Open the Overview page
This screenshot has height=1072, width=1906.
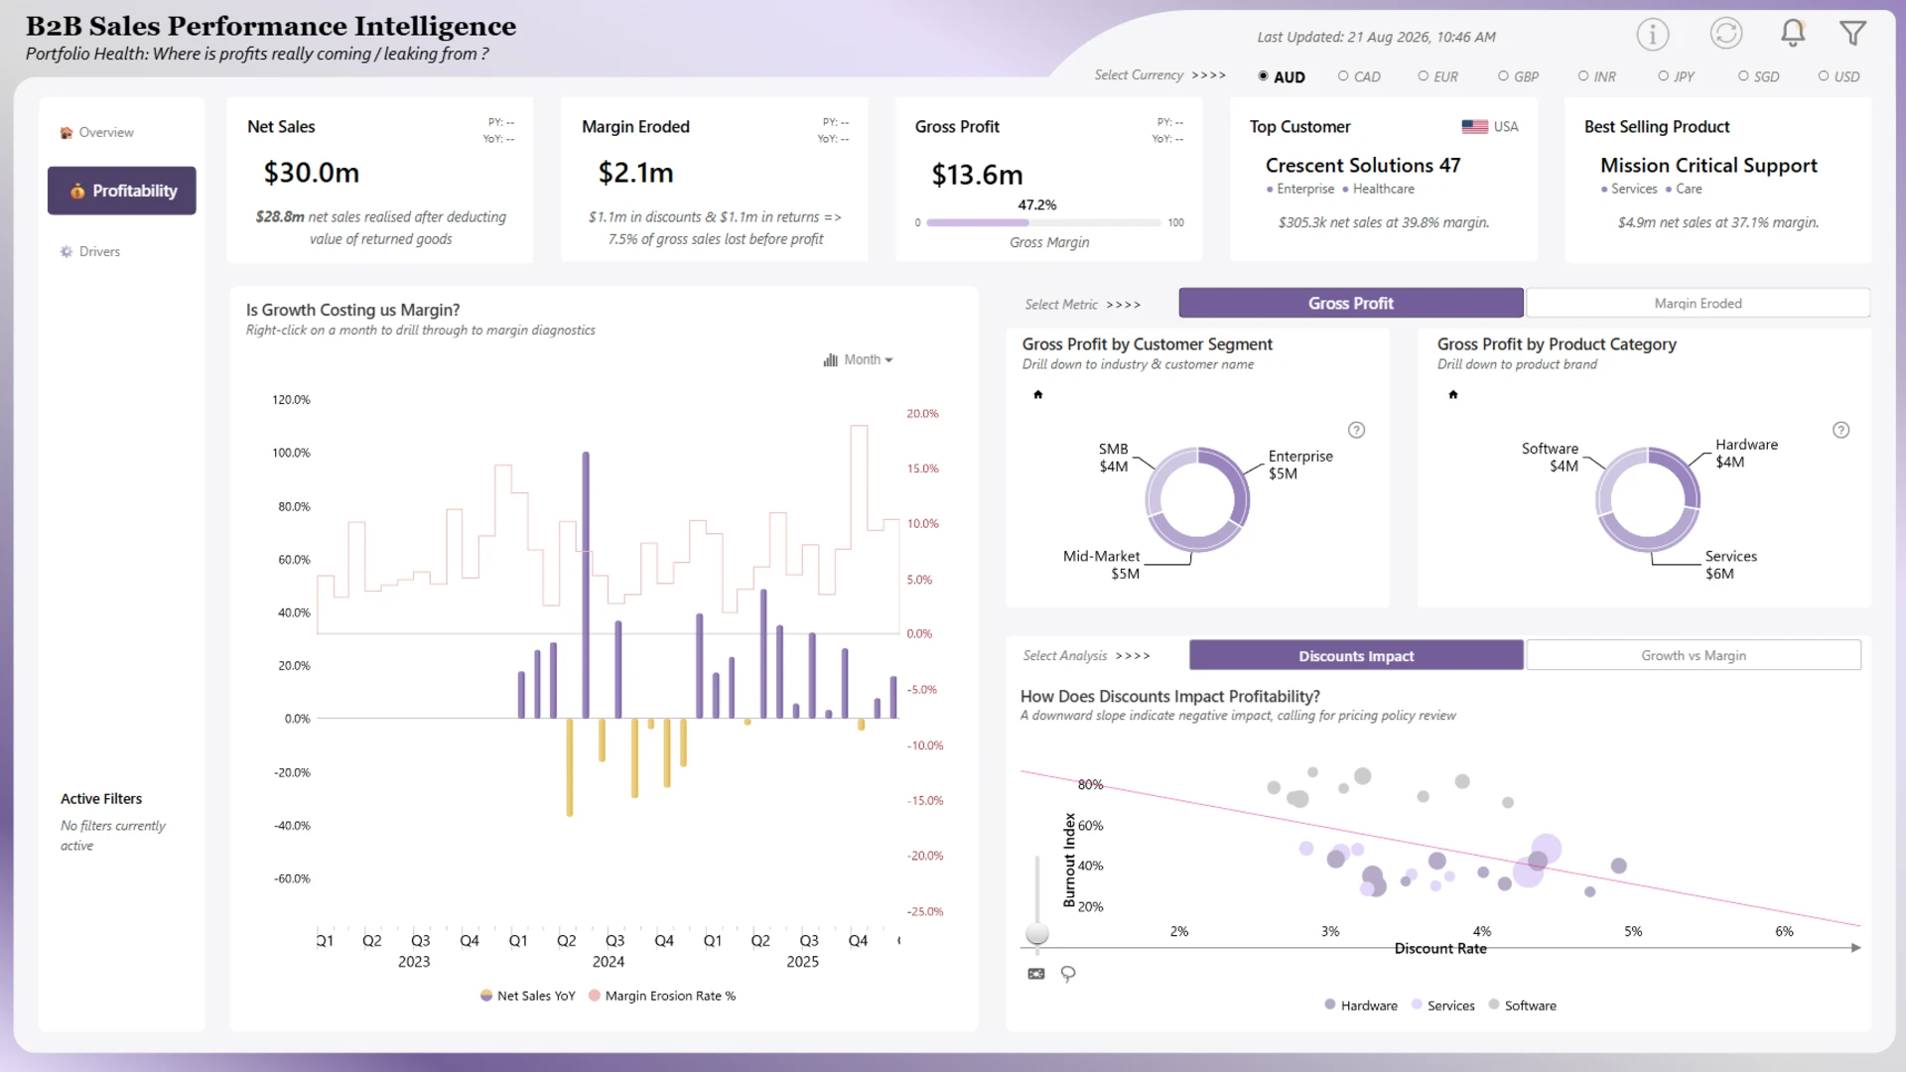click(97, 133)
